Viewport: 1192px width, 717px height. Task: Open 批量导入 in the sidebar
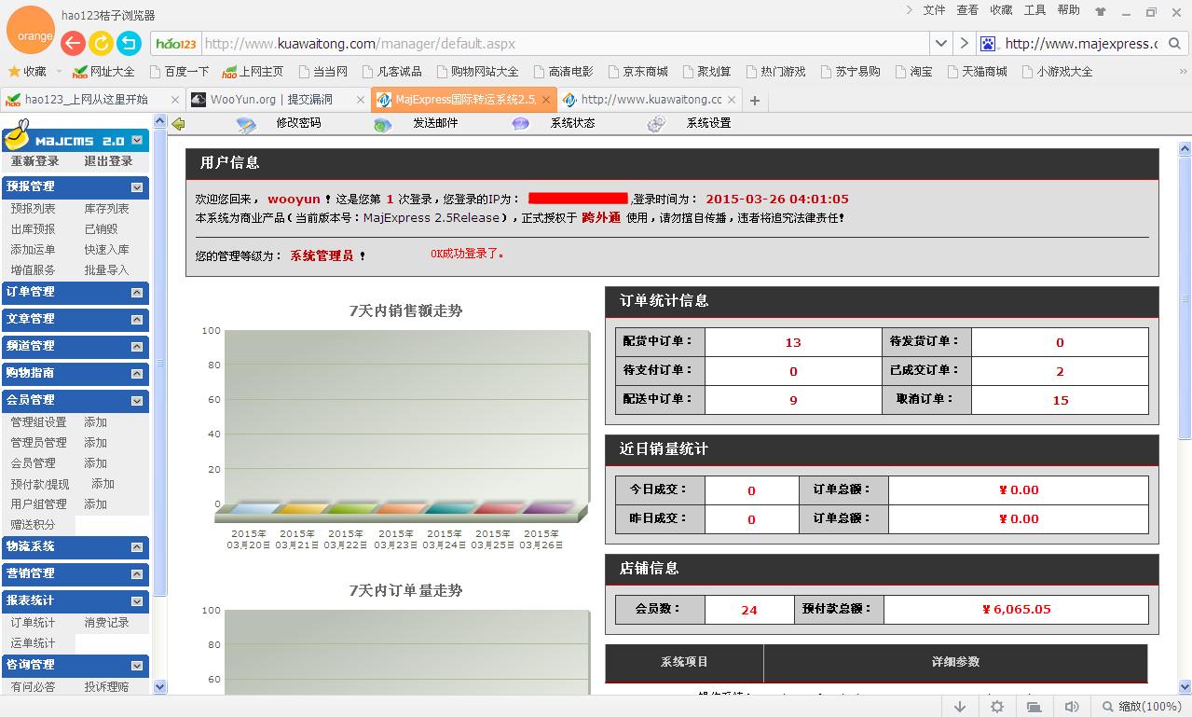pyautogui.click(x=106, y=270)
